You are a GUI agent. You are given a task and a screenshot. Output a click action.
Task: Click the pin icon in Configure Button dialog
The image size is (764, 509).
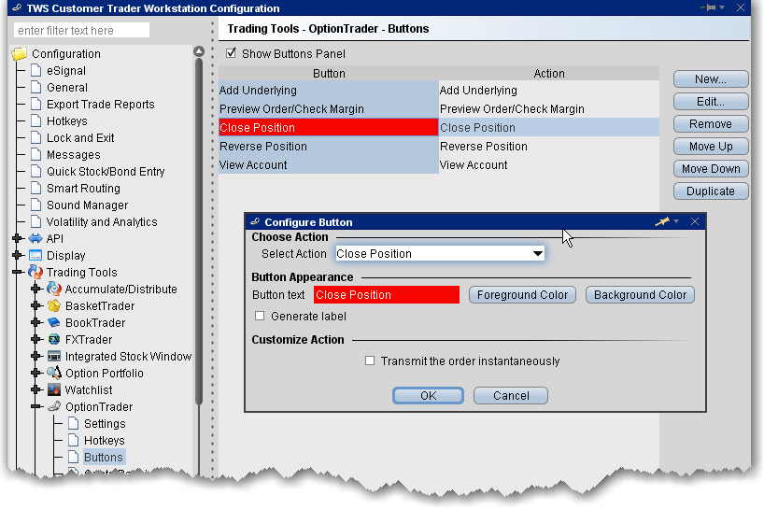[x=662, y=222]
